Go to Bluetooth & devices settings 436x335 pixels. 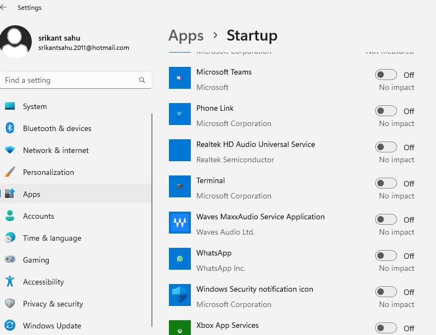57,128
